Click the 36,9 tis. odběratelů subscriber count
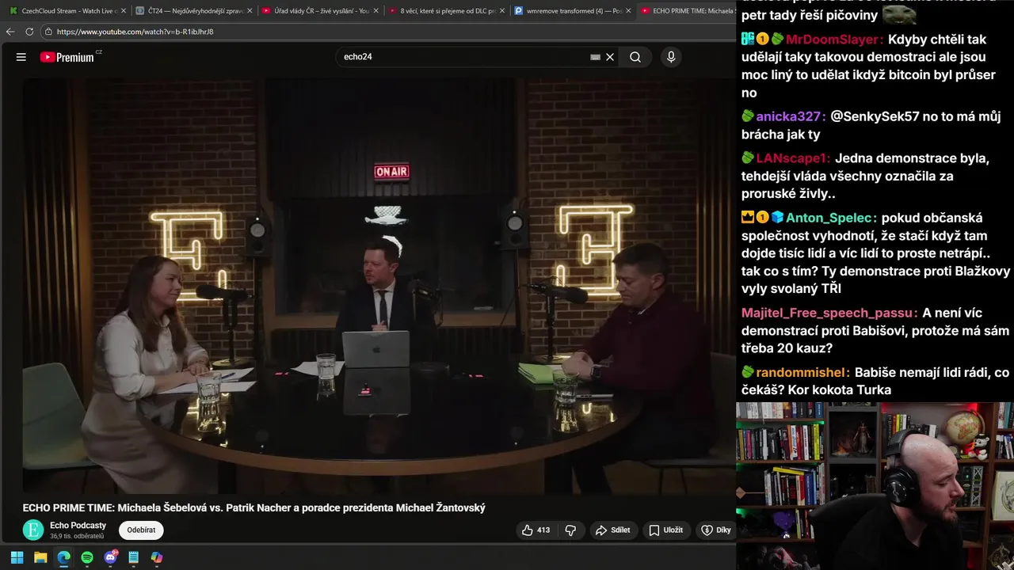This screenshot has height=570, width=1014. 77,536
